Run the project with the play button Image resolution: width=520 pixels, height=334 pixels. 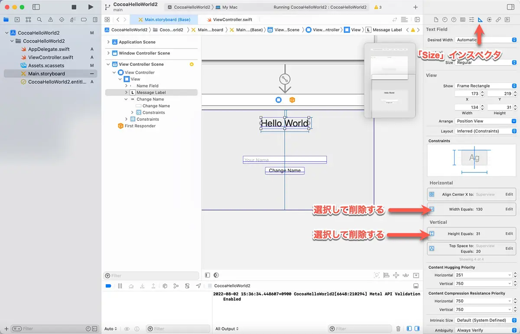point(90,7)
